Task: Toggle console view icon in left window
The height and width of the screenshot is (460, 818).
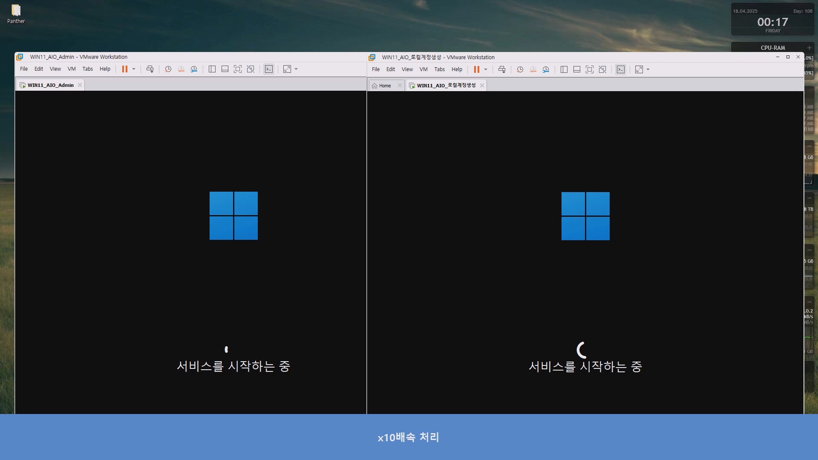Action: 269,69
